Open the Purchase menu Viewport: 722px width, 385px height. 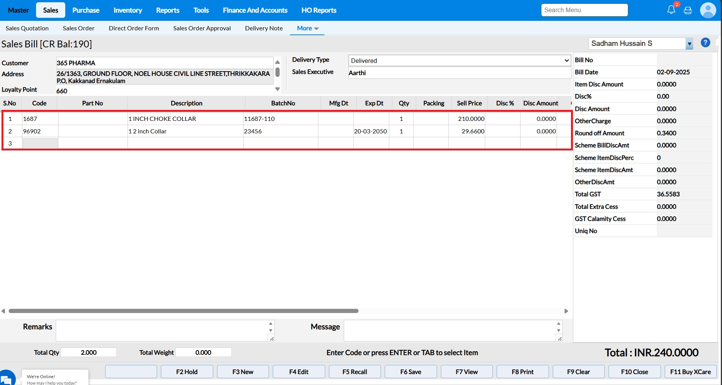[86, 10]
